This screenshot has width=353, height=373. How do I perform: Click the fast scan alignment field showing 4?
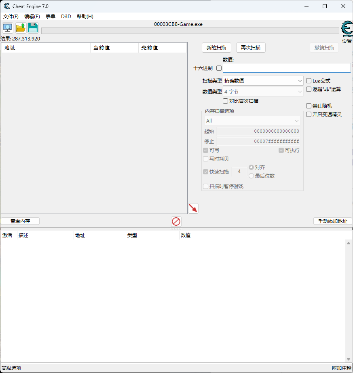(239, 172)
